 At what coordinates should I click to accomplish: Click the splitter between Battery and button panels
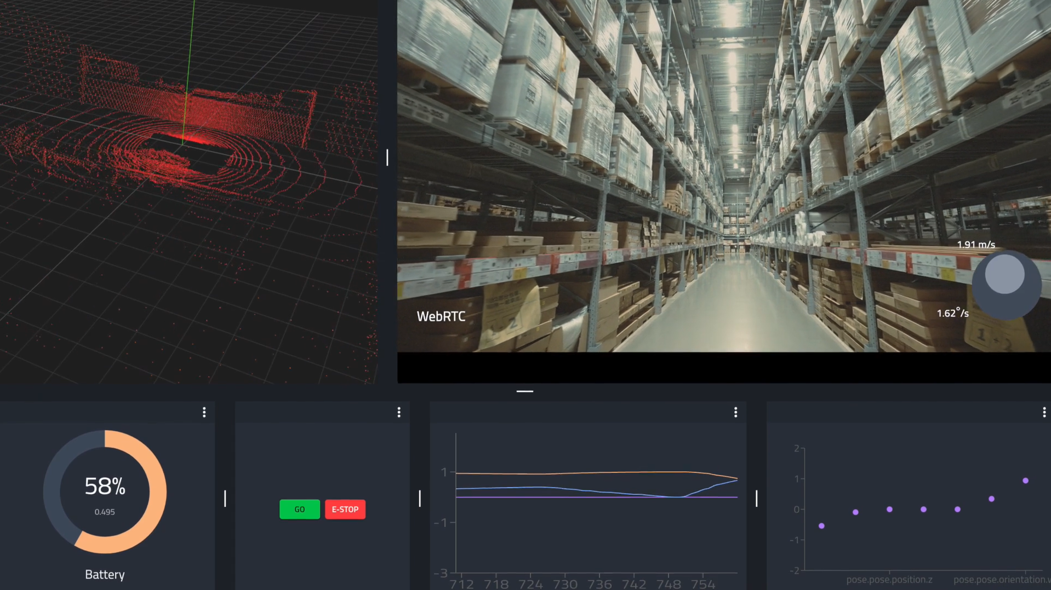pos(225,498)
